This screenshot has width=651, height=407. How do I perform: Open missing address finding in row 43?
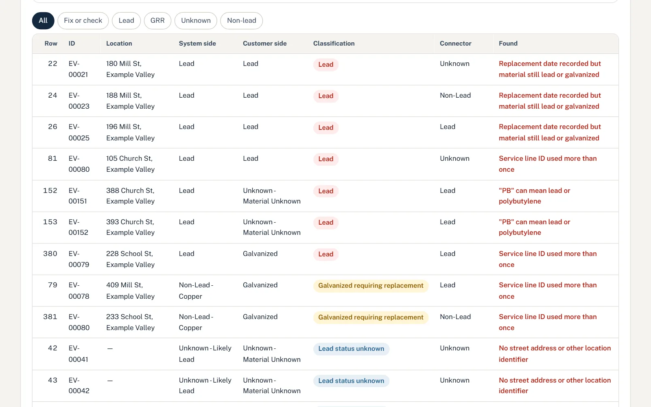(x=555, y=385)
